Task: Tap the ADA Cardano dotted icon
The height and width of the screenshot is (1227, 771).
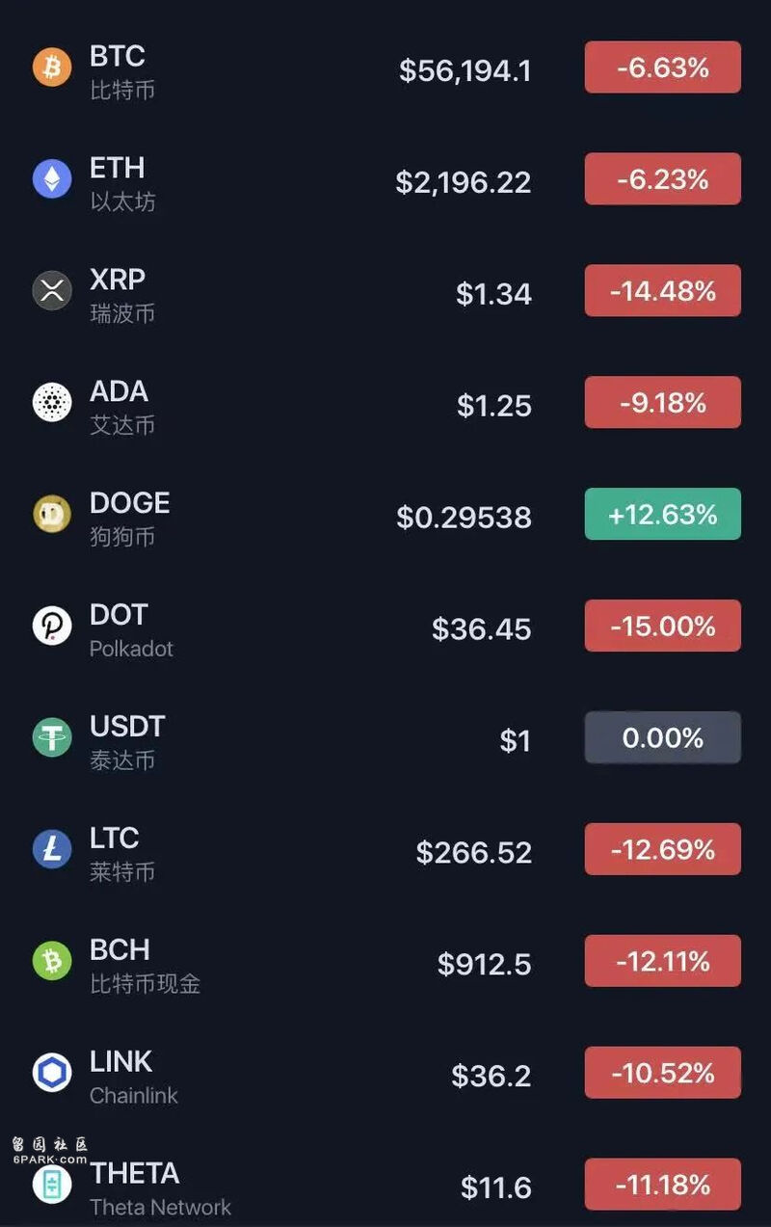Action: (x=52, y=402)
